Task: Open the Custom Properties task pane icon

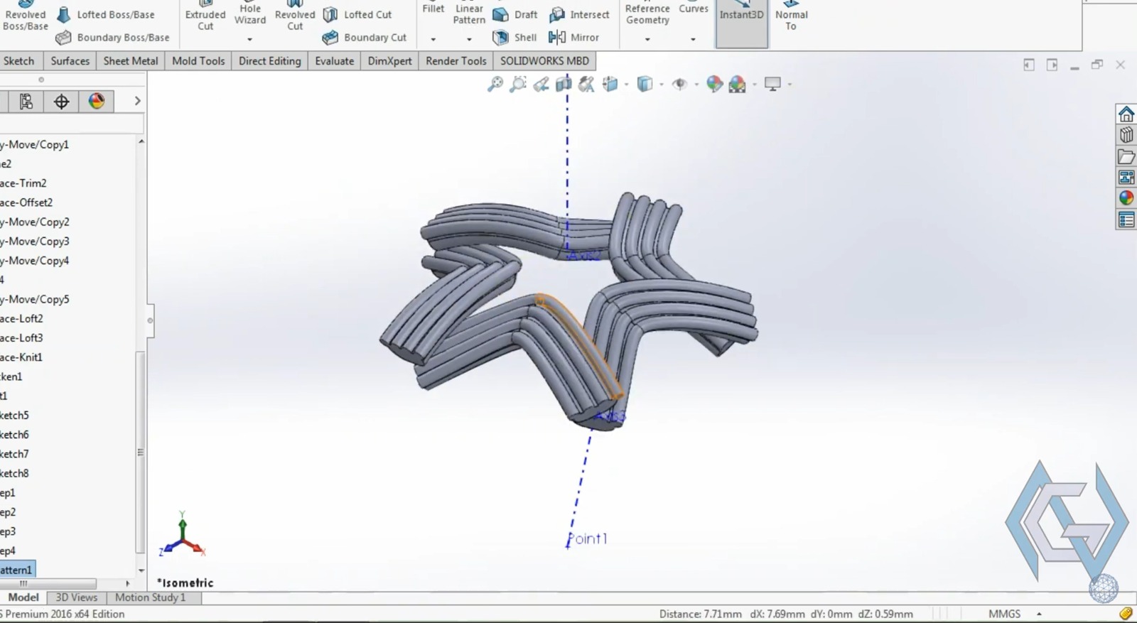Action: click(1126, 220)
